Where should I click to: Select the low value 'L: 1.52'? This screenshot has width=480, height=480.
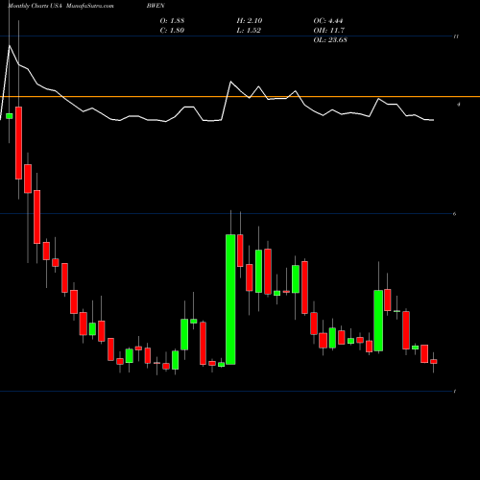(x=249, y=31)
